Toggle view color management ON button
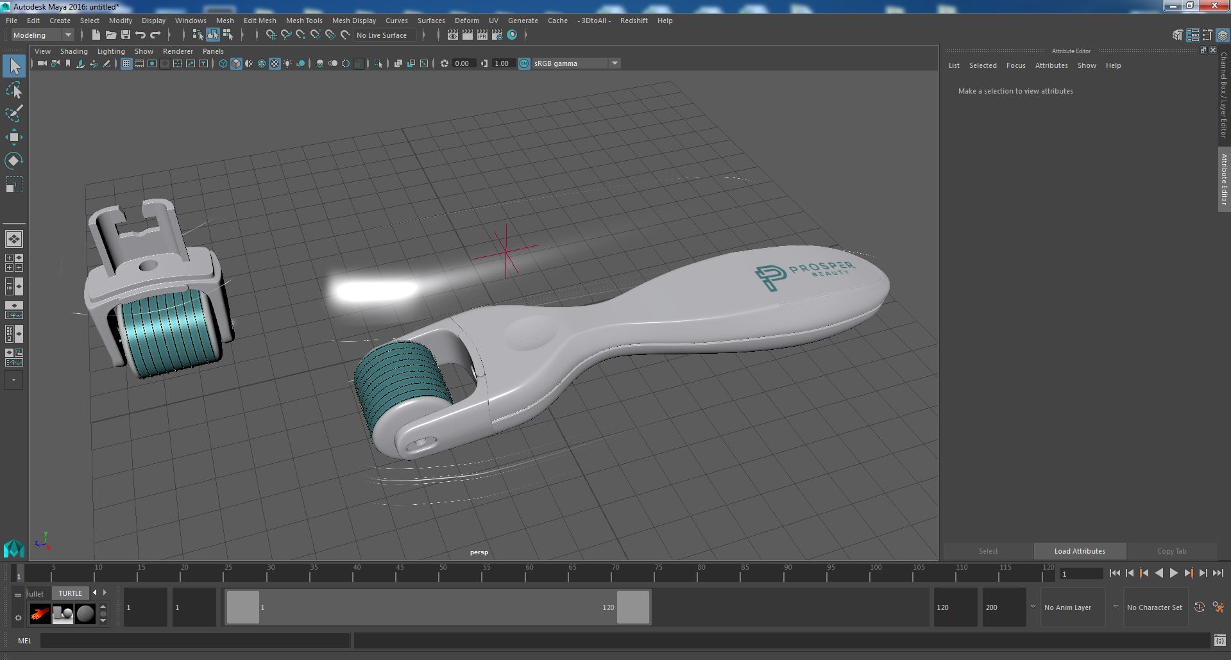Image resolution: width=1231 pixels, height=660 pixels. click(524, 63)
